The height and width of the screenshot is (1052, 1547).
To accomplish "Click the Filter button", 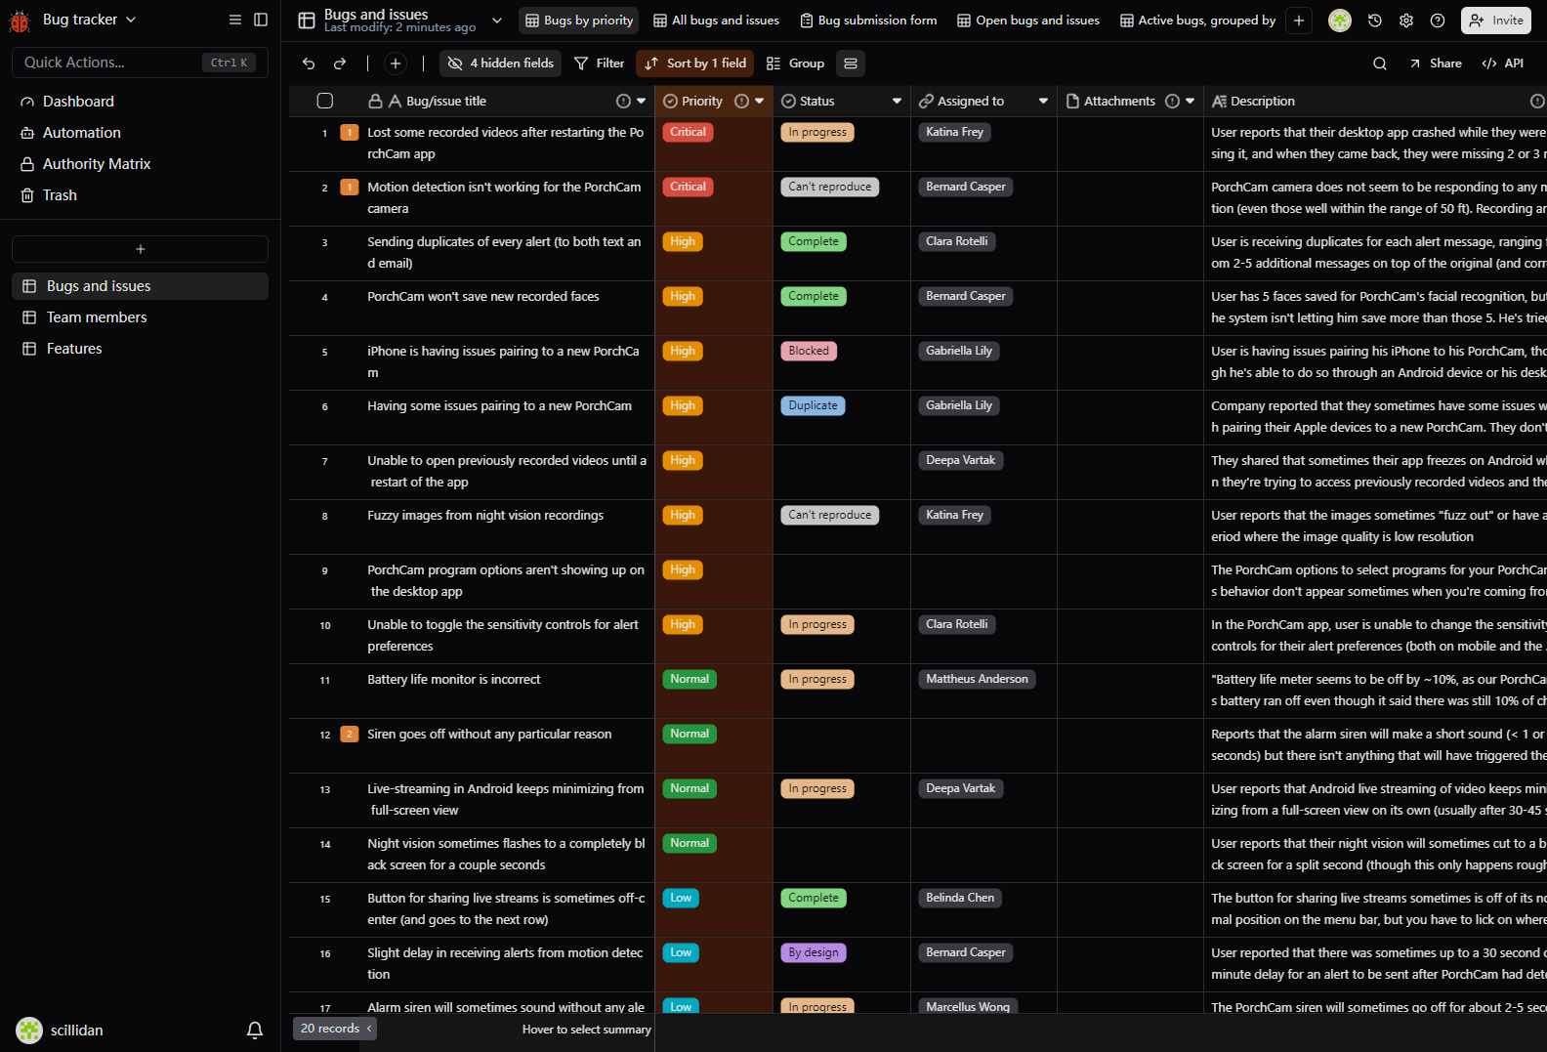I will (599, 63).
